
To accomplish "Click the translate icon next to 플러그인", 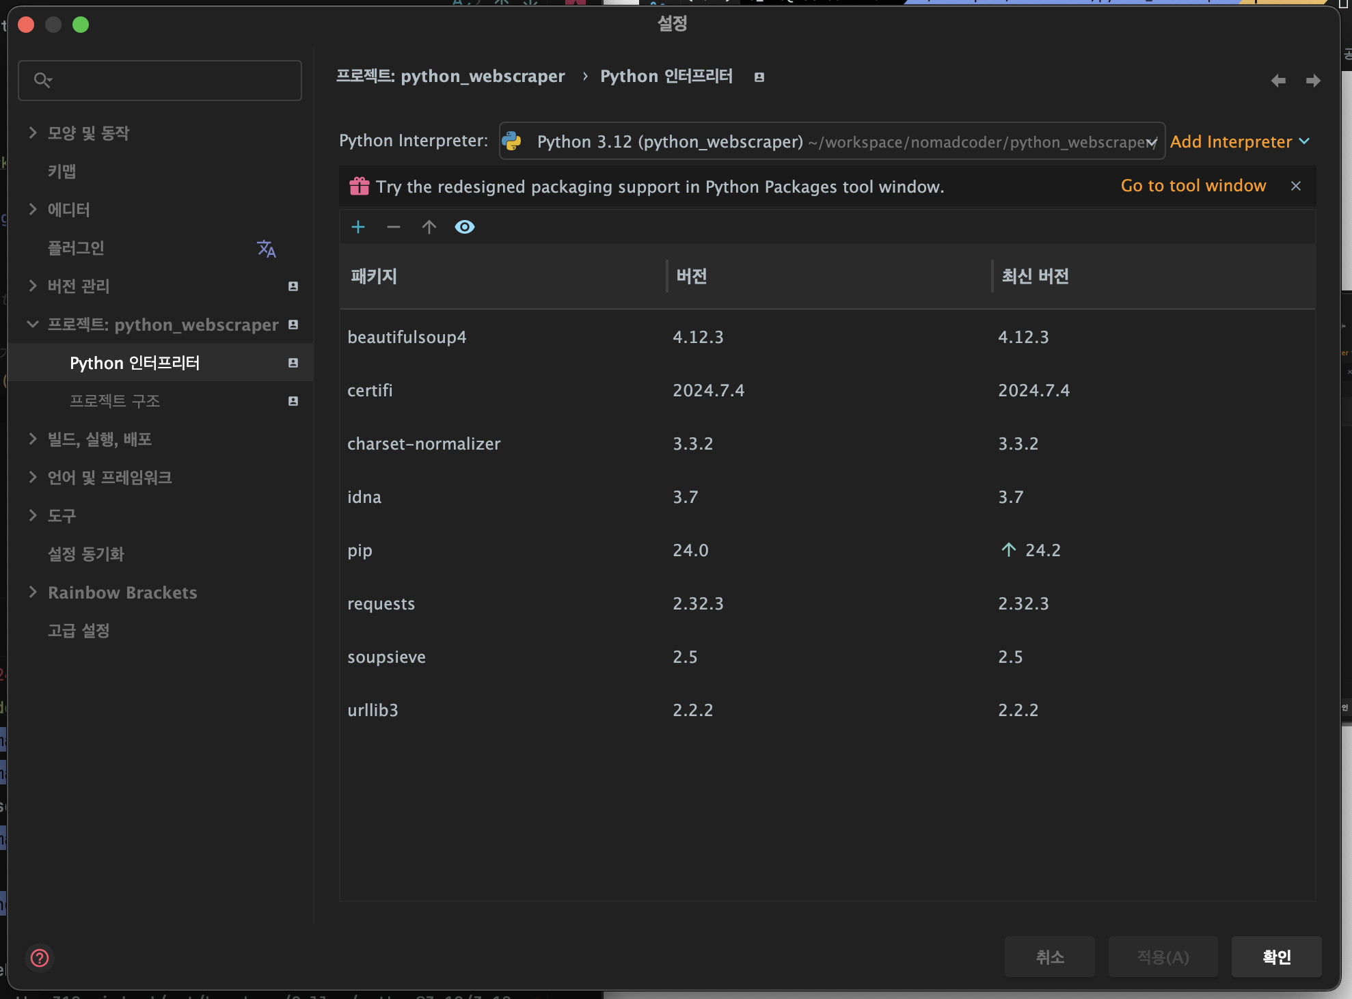I will pyautogui.click(x=266, y=249).
